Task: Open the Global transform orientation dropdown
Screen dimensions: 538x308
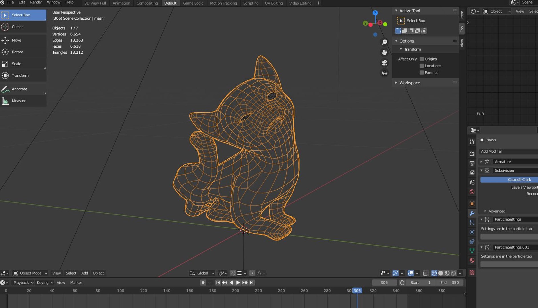Action: [x=202, y=273]
